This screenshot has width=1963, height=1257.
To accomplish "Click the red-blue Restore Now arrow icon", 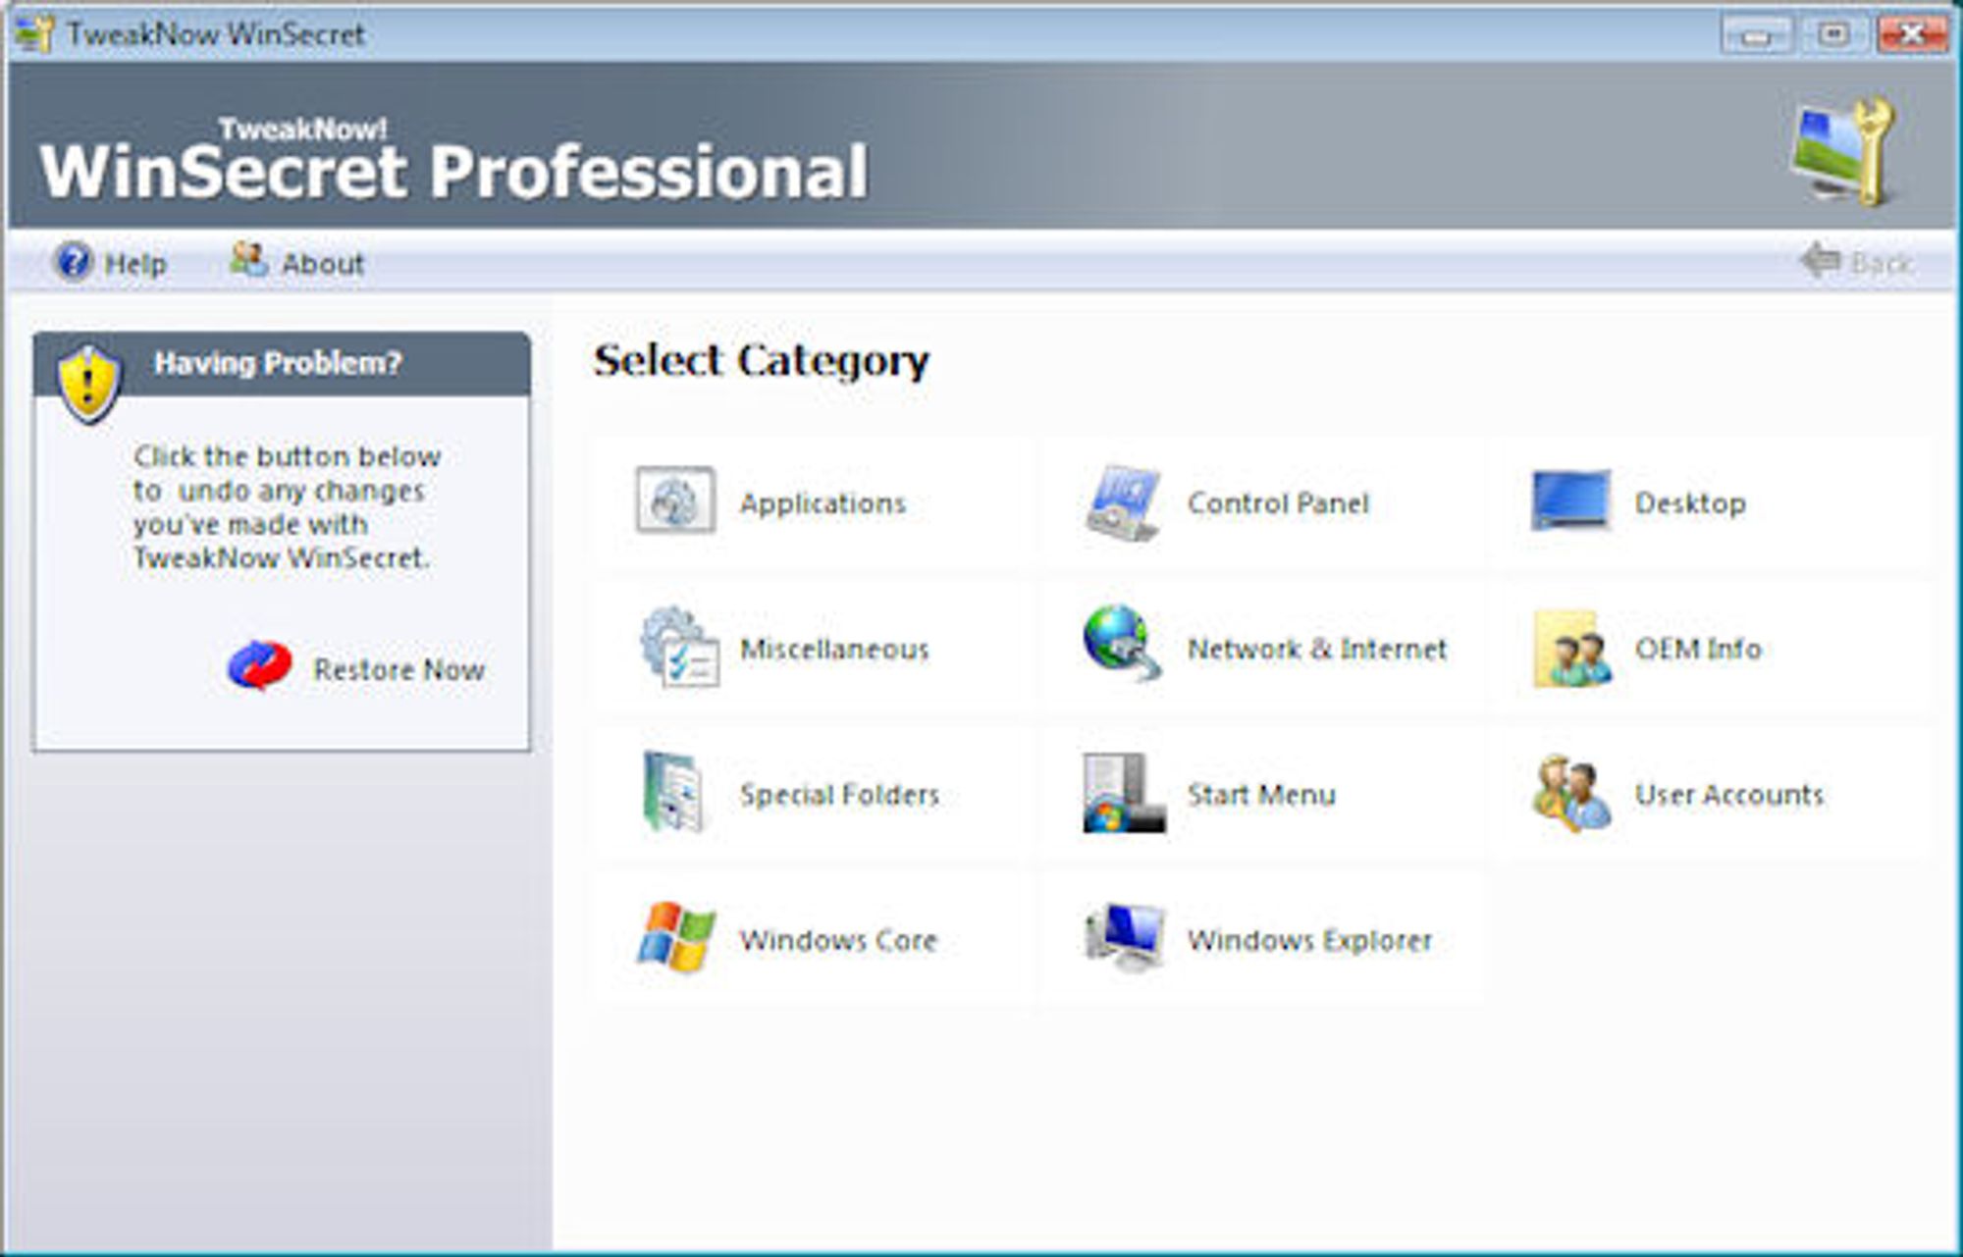I will [259, 666].
